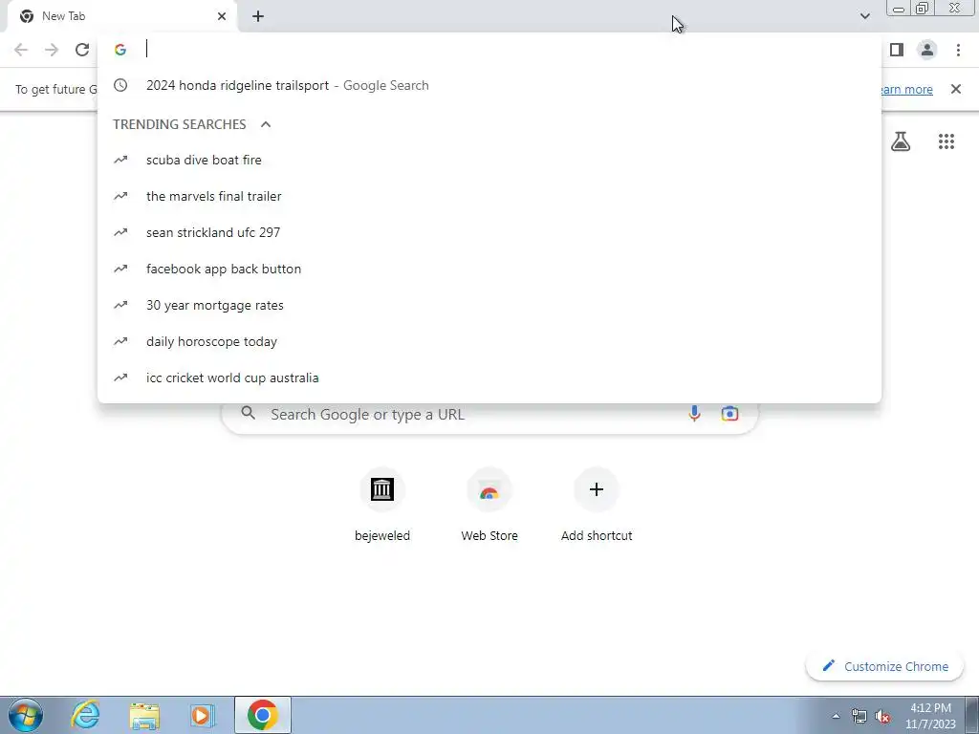
Task: Click the Google logo in address bar
Action: tap(120, 50)
